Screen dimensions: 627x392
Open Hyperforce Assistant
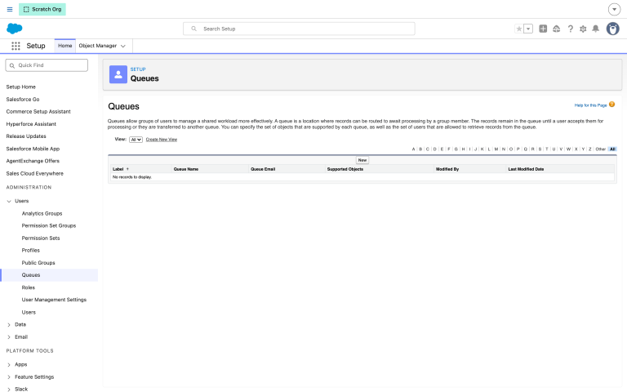(31, 124)
